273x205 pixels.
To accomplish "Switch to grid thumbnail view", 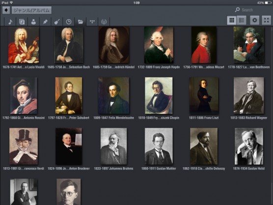I will click(232, 20).
